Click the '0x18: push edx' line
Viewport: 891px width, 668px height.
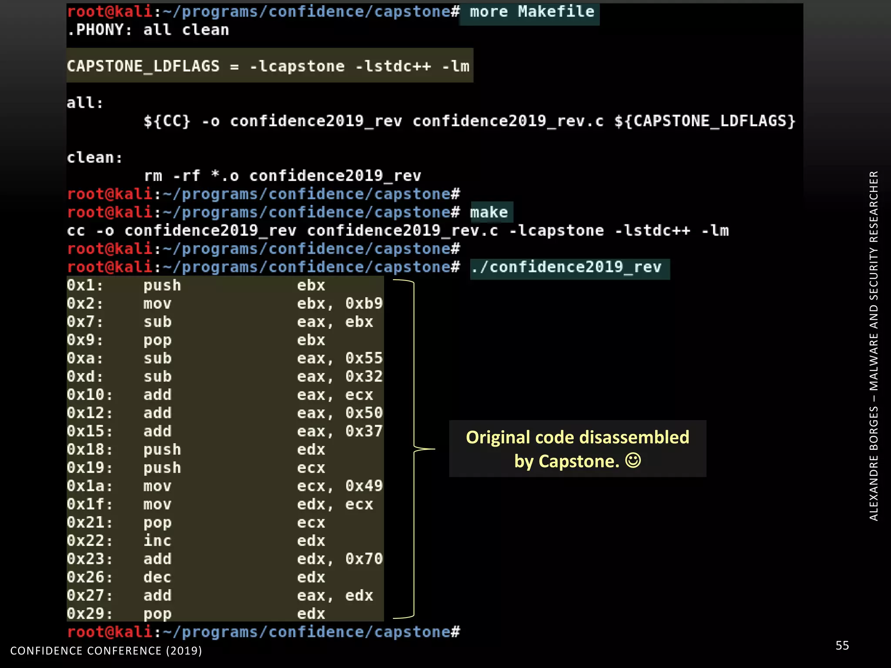tap(196, 450)
